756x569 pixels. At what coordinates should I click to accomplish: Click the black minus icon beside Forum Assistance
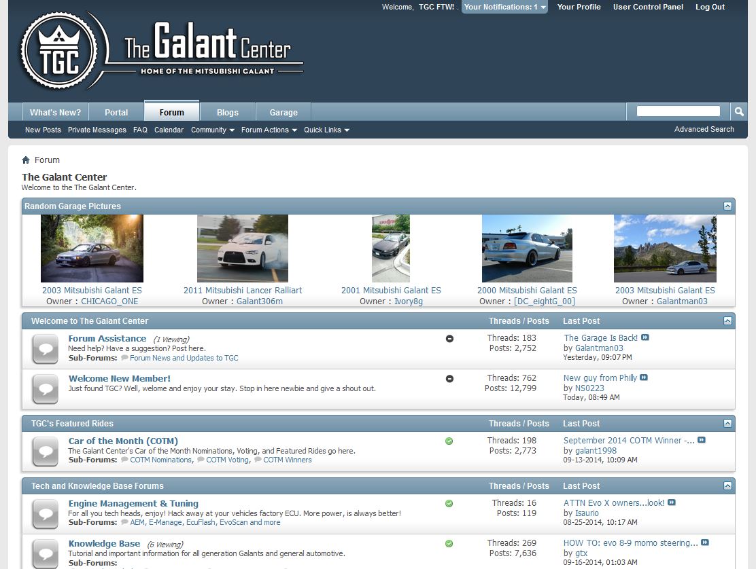click(449, 339)
